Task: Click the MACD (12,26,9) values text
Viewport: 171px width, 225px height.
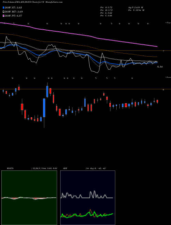Action: [x=44, y=168]
